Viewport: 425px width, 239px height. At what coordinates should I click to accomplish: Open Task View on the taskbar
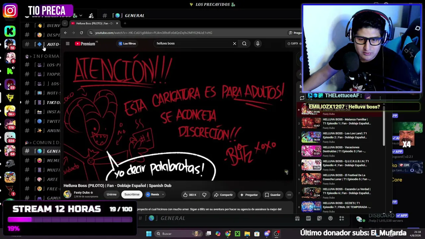pyautogui.click(x=208, y=234)
